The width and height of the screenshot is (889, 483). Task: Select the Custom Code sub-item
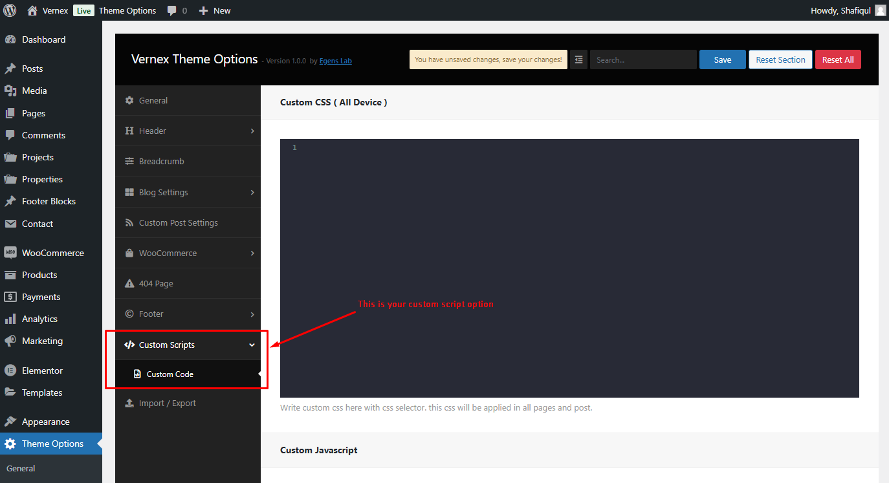[x=188, y=374]
